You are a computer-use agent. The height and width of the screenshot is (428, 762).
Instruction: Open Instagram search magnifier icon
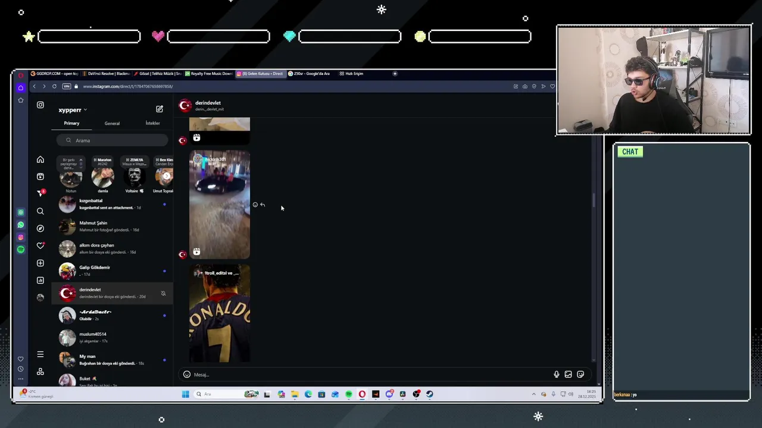tap(40, 211)
